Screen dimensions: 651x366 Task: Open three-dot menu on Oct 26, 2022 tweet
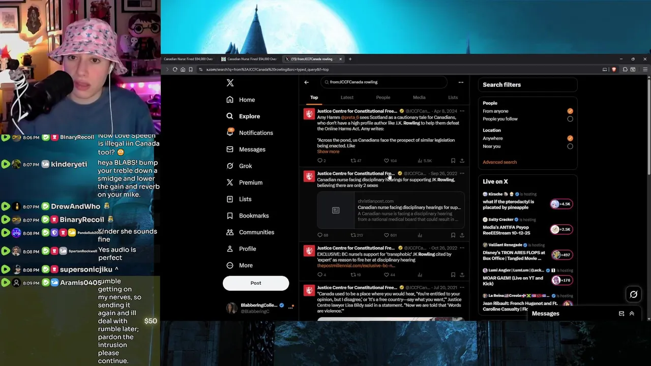[x=462, y=248]
